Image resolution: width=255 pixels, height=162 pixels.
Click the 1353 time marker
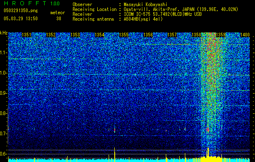tap(75, 35)
